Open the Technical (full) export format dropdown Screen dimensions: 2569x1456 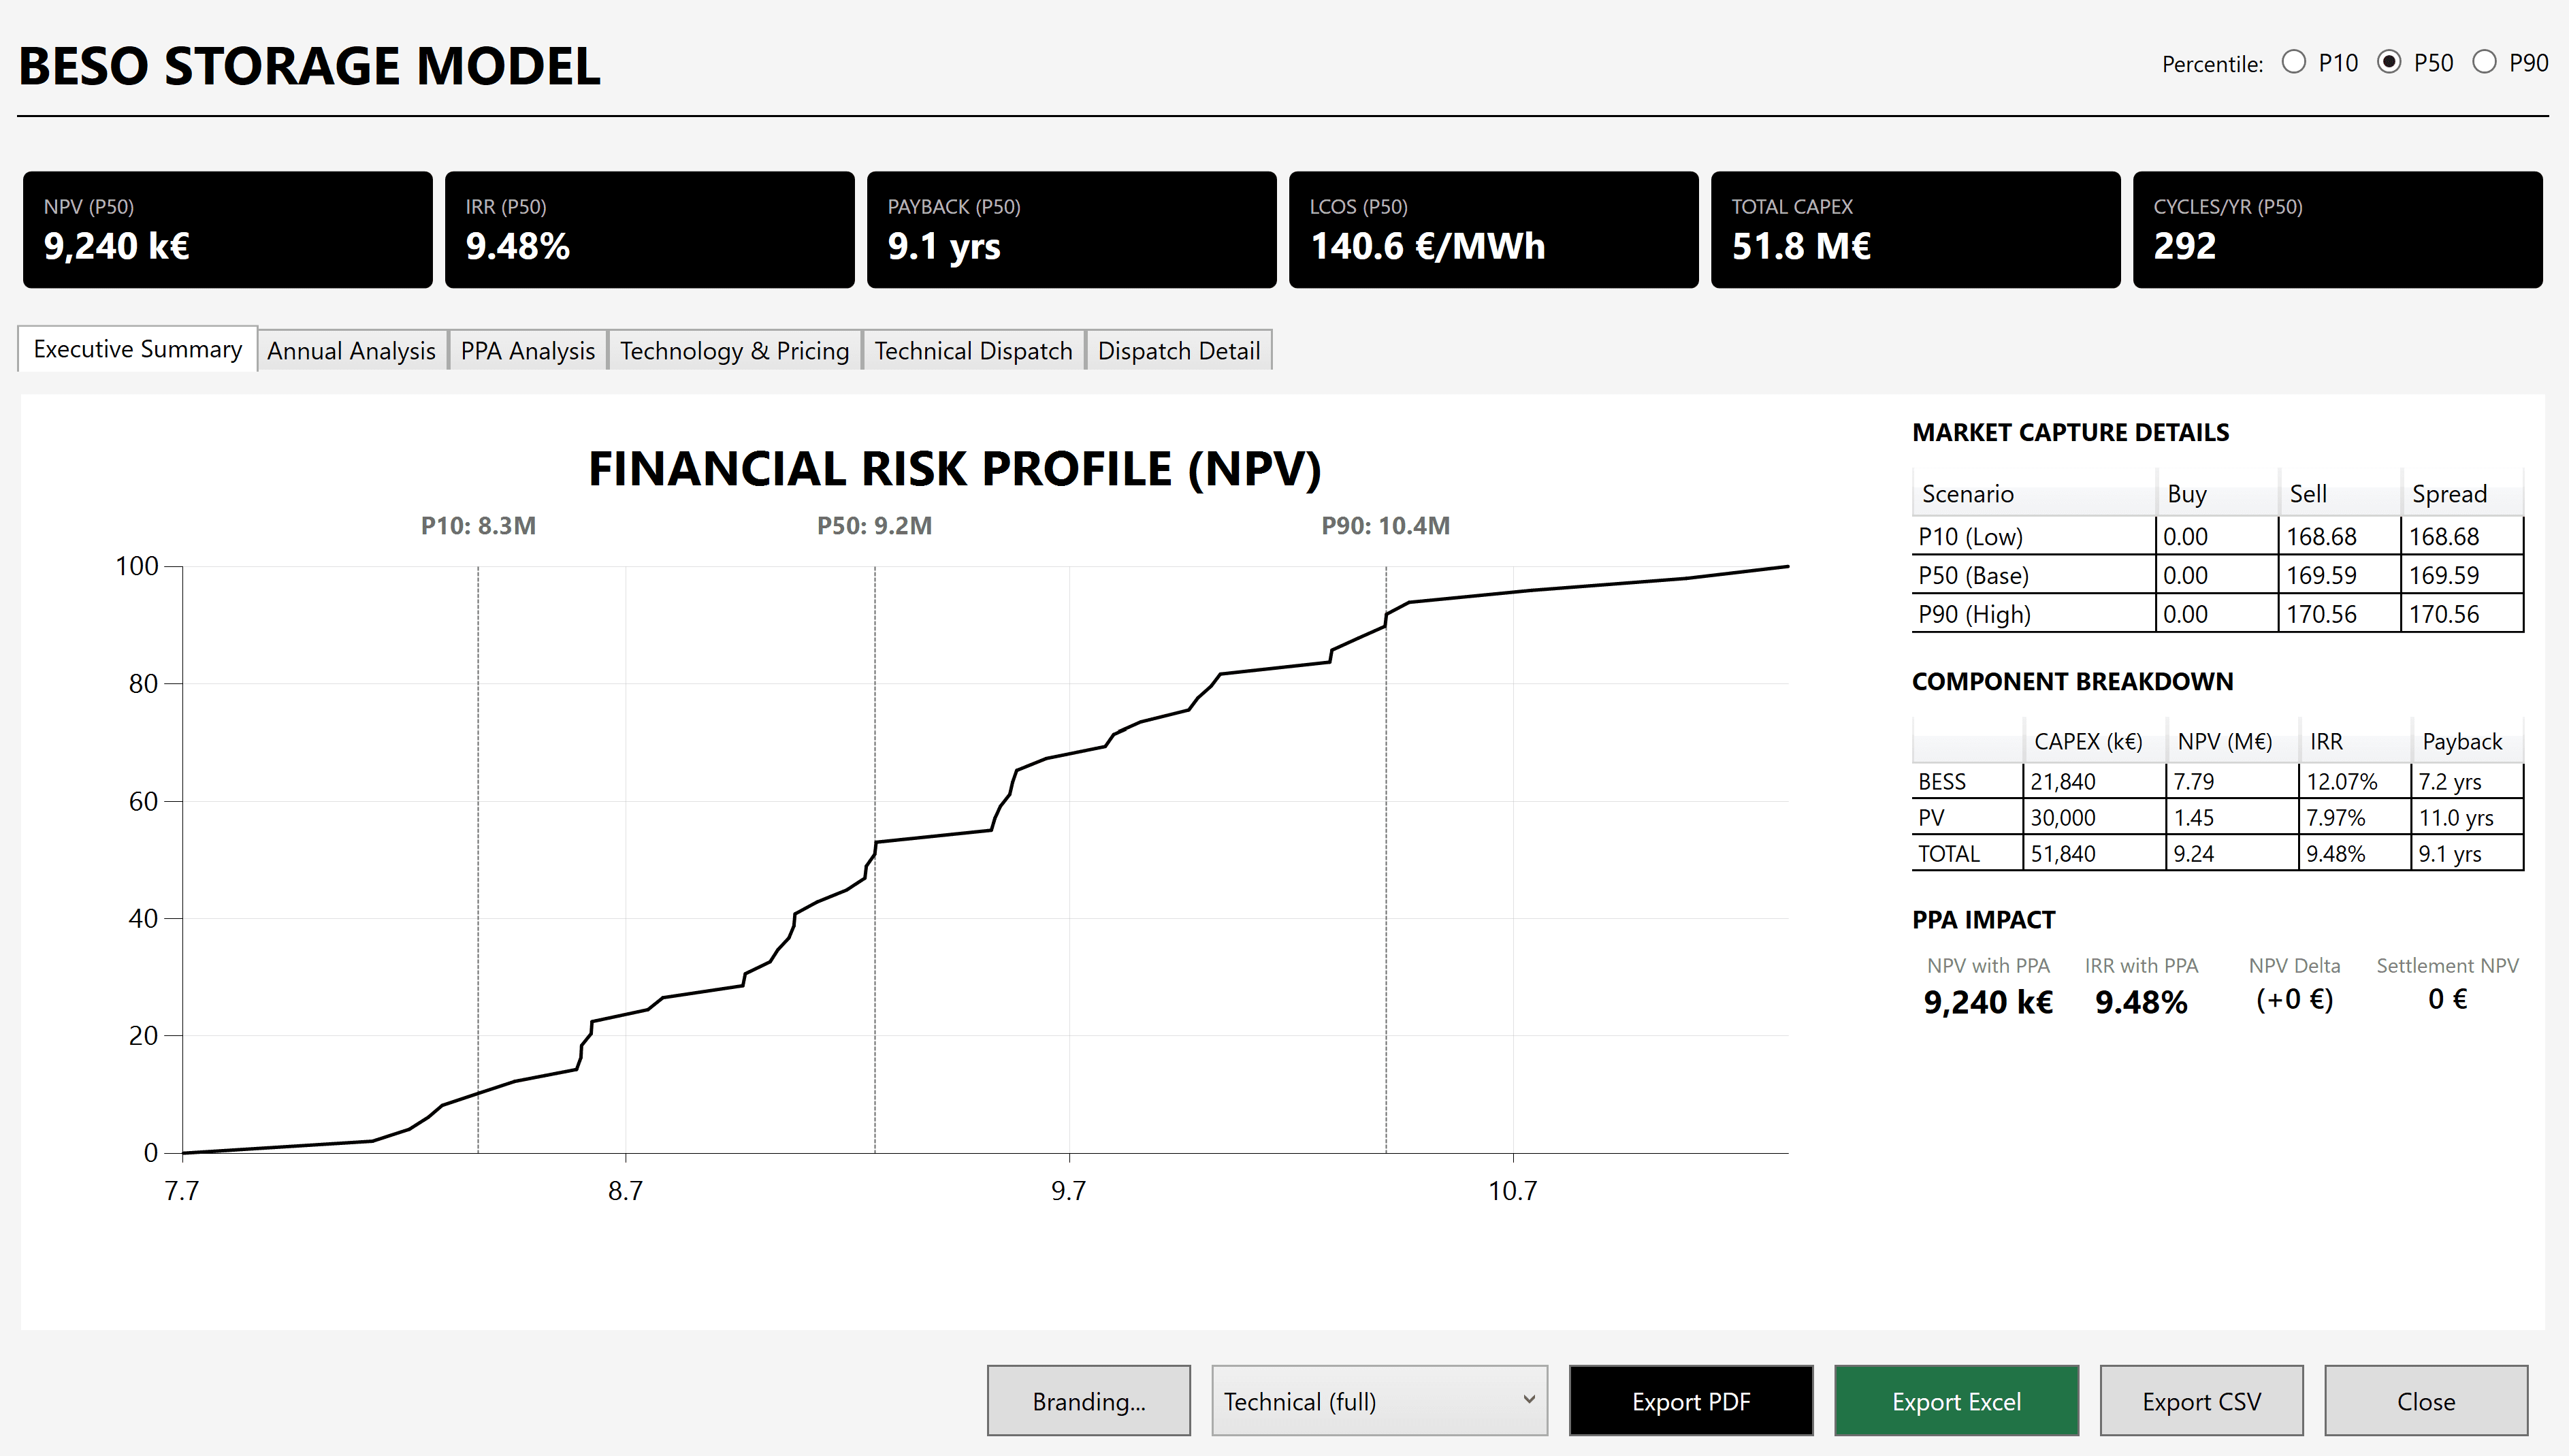click(x=1378, y=1400)
